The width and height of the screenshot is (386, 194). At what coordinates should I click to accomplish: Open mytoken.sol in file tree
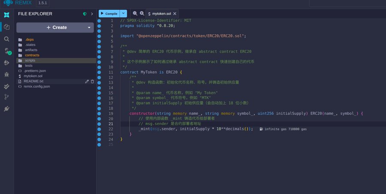tap(33, 76)
